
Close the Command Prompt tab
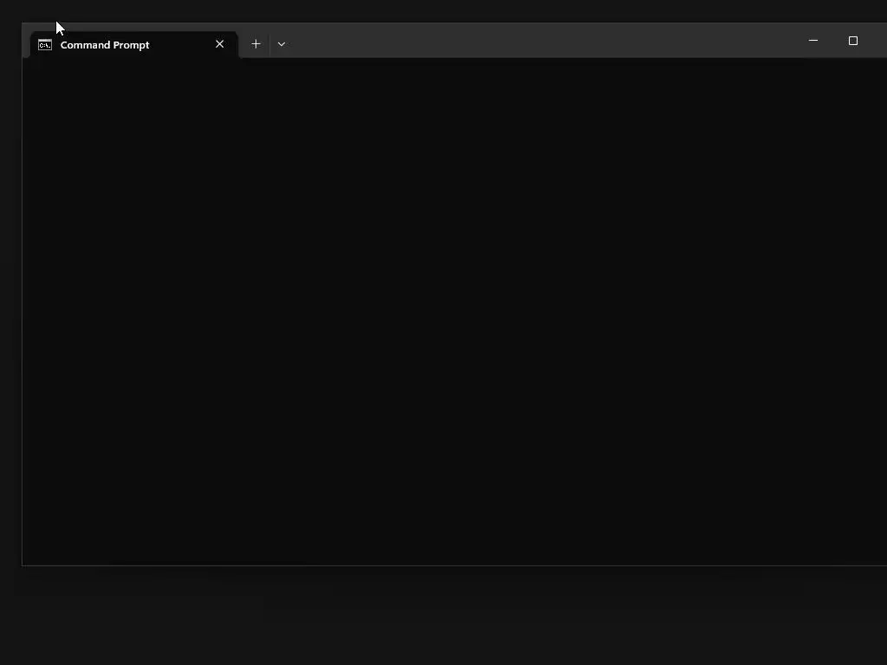pos(219,44)
